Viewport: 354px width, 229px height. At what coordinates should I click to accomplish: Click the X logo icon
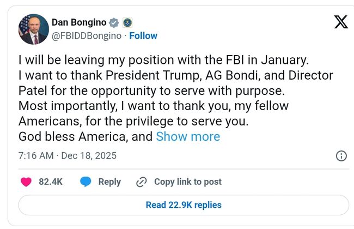(340, 22)
